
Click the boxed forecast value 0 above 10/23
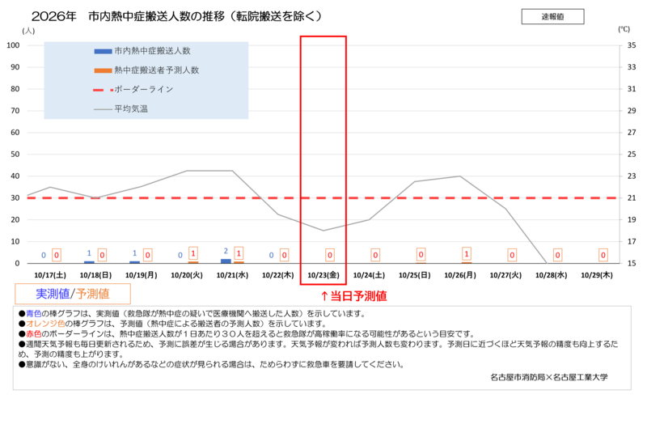click(x=330, y=255)
